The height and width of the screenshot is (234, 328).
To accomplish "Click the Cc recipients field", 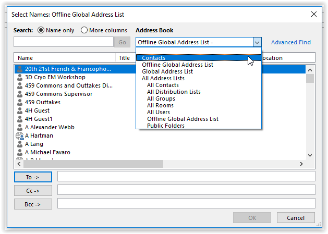I will click(186, 190).
